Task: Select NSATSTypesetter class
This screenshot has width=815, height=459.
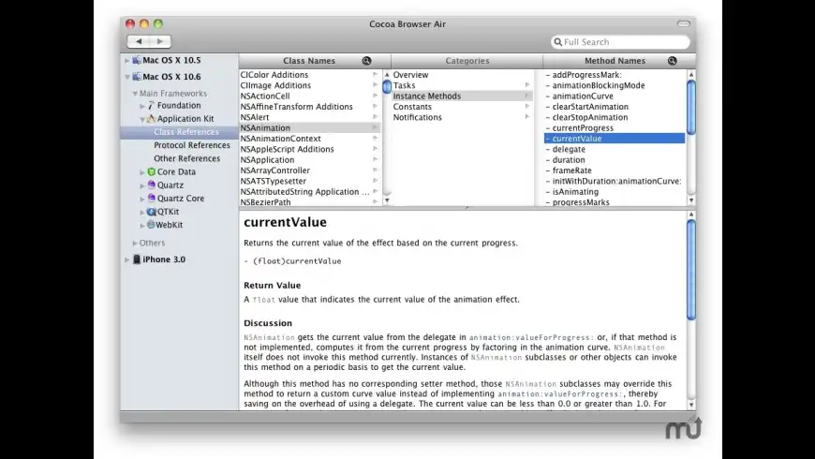Action: tap(273, 182)
